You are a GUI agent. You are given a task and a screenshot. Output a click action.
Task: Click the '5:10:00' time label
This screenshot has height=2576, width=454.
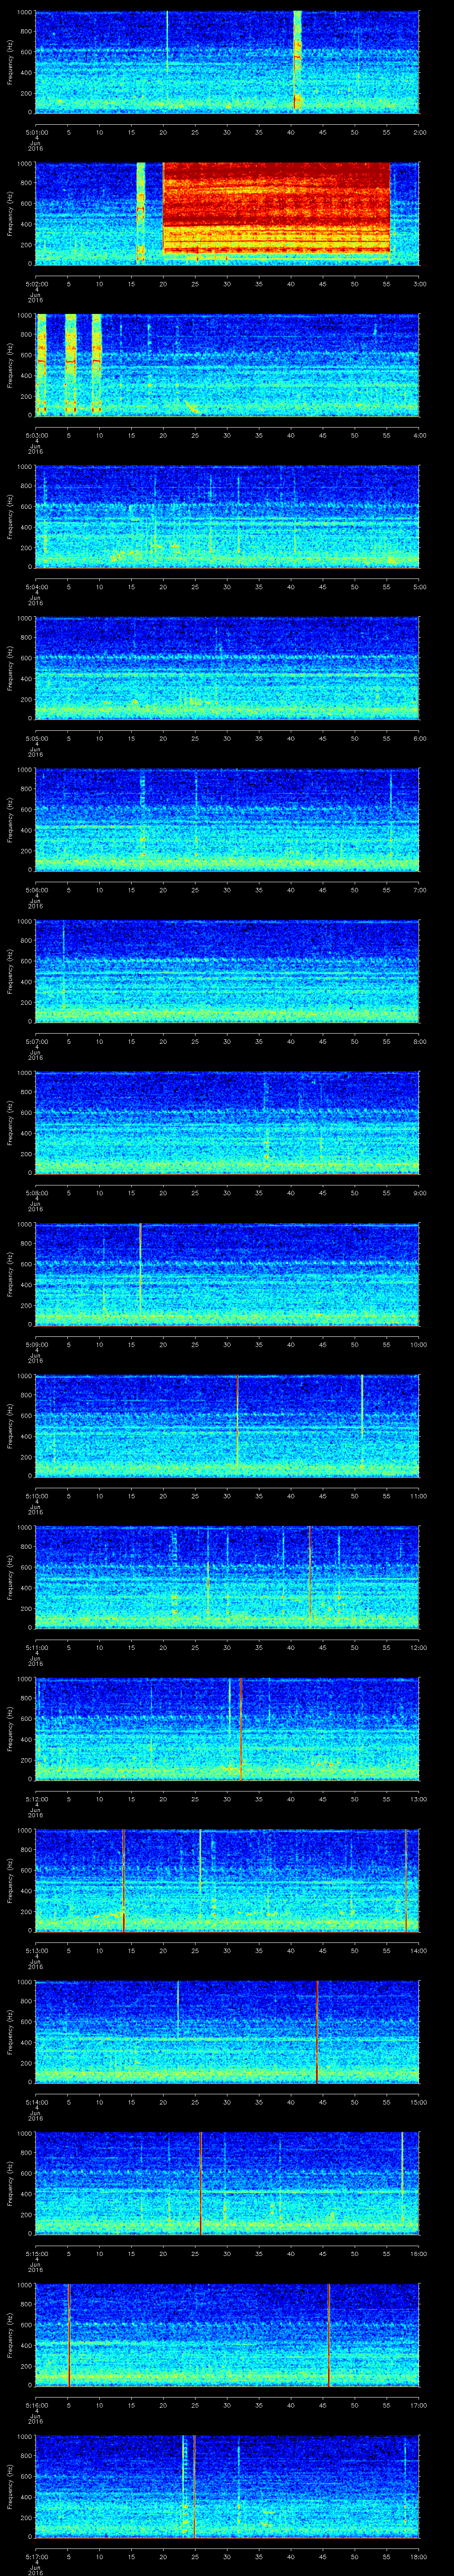click(36, 1496)
